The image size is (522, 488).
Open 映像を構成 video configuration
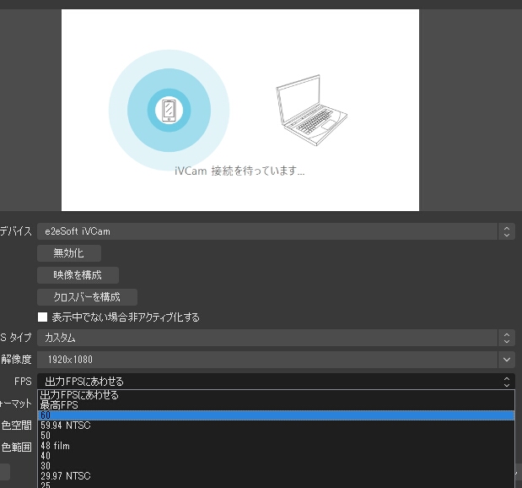coord(78,275)
